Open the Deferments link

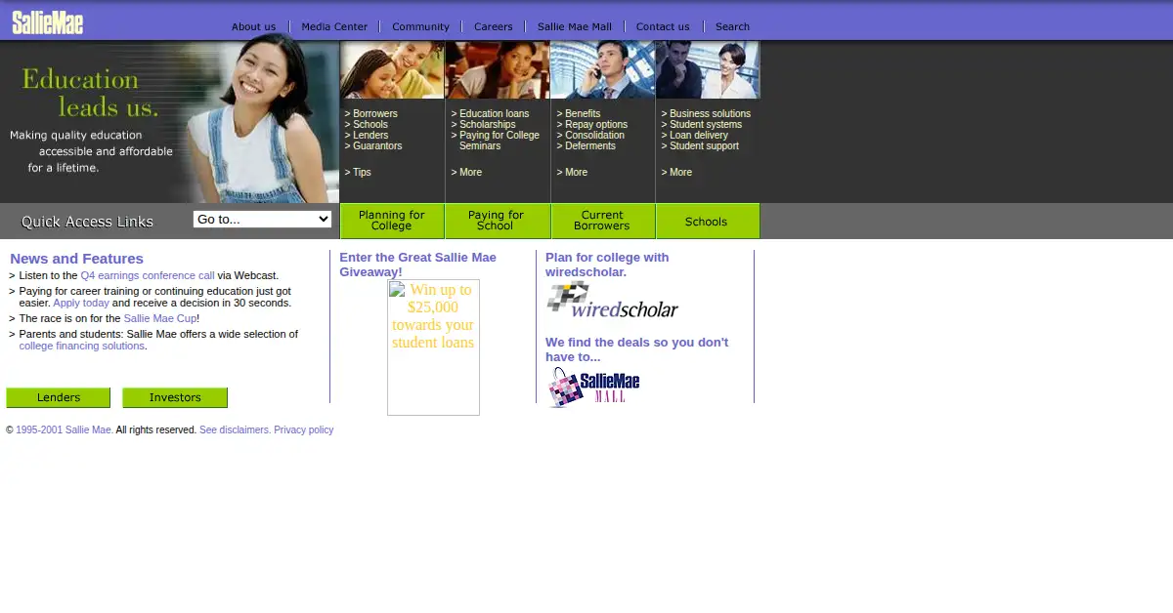click(590, 146)
